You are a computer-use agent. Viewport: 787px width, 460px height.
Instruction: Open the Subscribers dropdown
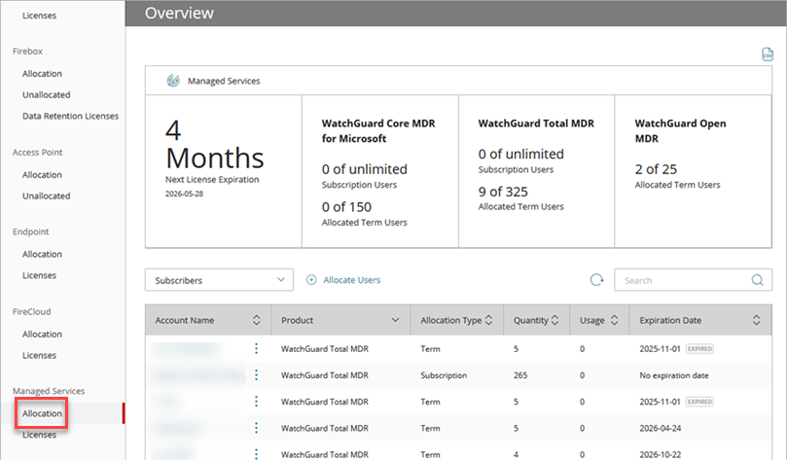[x=219, y=280]
